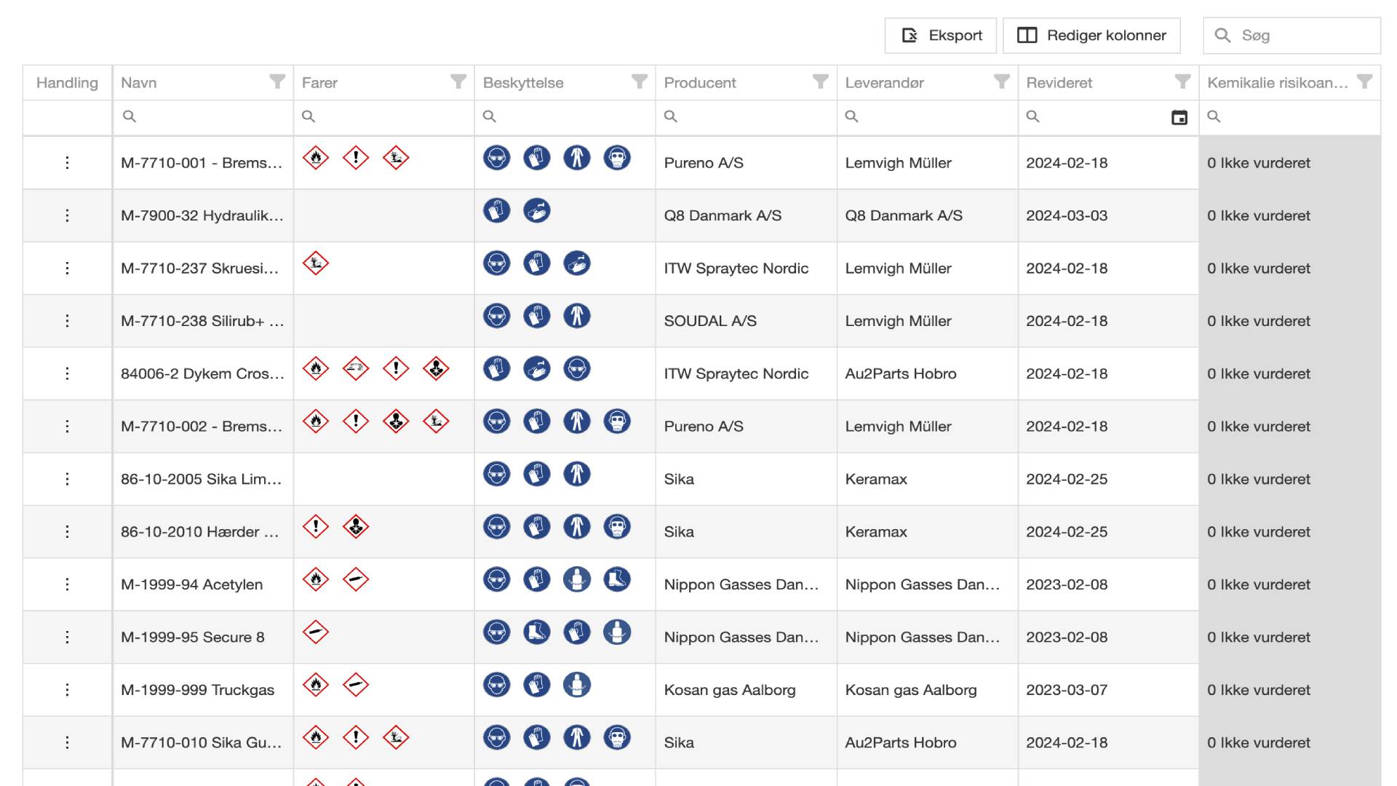Open the action menu for M-7710-237 Skruesi row

pyautogui.click(x=67, y=269)
